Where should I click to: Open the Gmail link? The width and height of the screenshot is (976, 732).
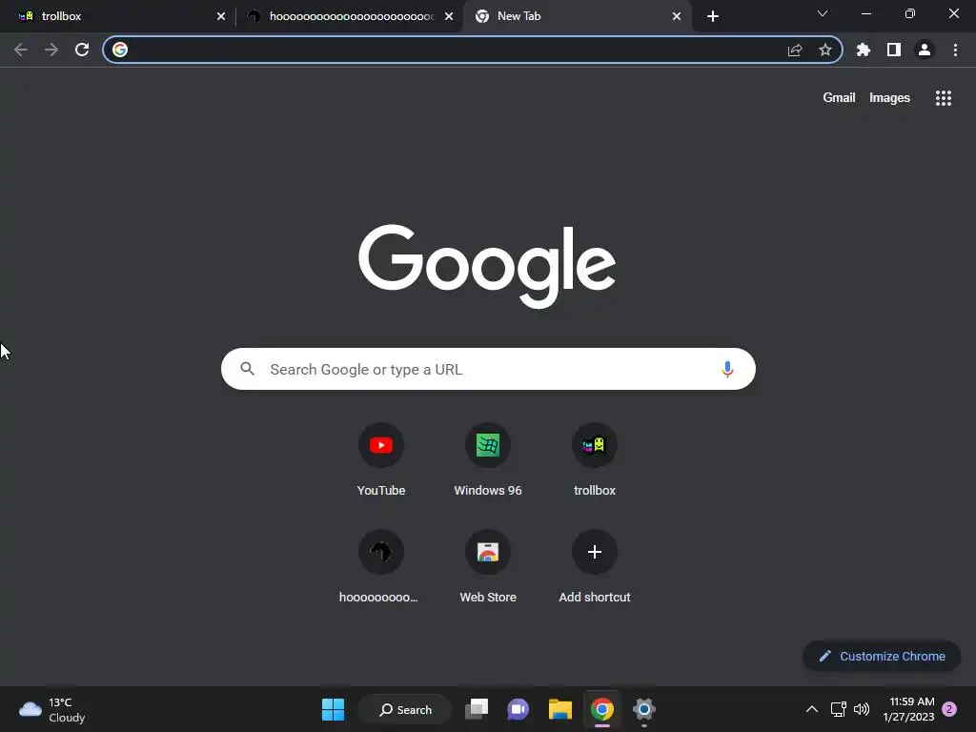839,98
